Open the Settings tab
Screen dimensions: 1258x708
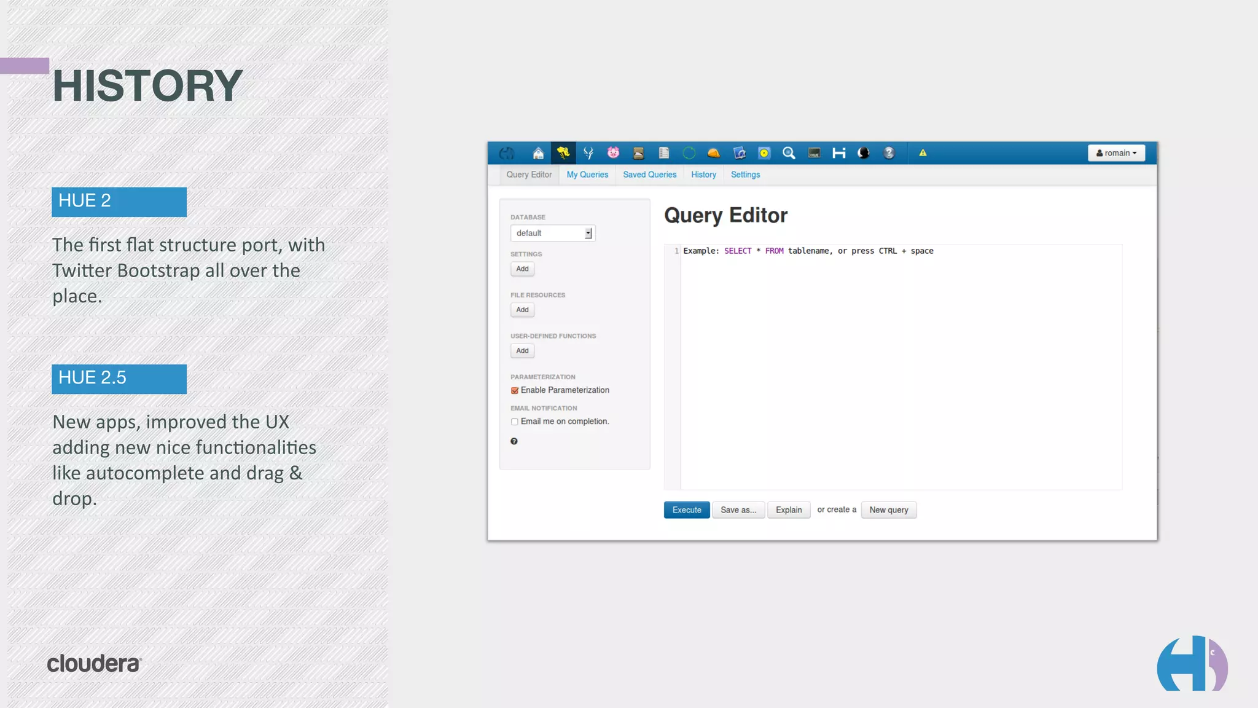pyautogui.click(x=745, y=175)
